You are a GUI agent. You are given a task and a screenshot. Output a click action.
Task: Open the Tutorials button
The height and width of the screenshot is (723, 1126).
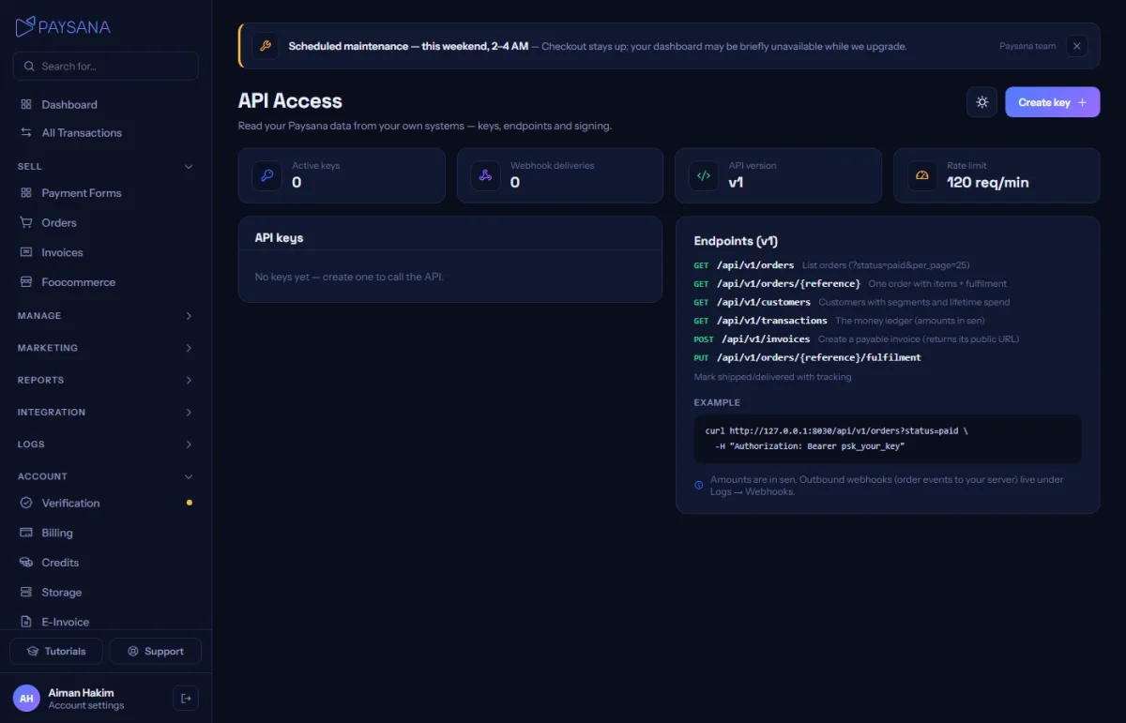(x=55, y=652)
